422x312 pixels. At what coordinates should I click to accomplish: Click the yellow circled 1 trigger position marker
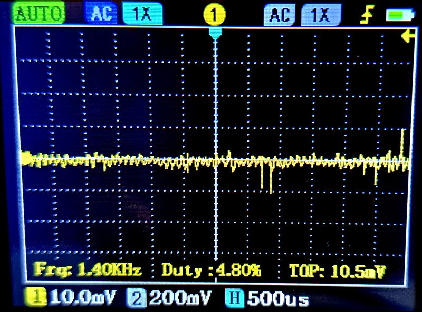point(215,15)
